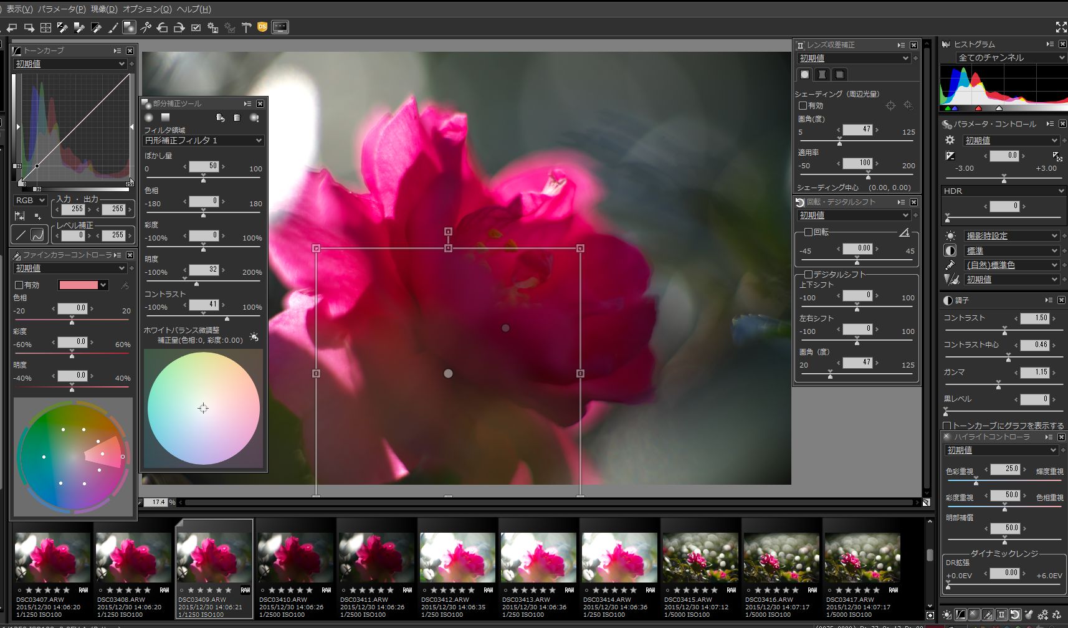Open the Fine Color Controller 初期値 dropdown
1068x628 pixels.
tap(70, 269)
